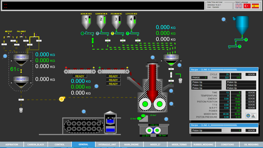Switch language to Turkish flag
263x148 pixels.
tap(247, 6)
